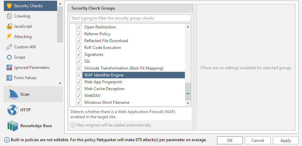This screenshot has height=146, width=302.
Task: Click the HTTP globe icon
Action: [13, 110]
